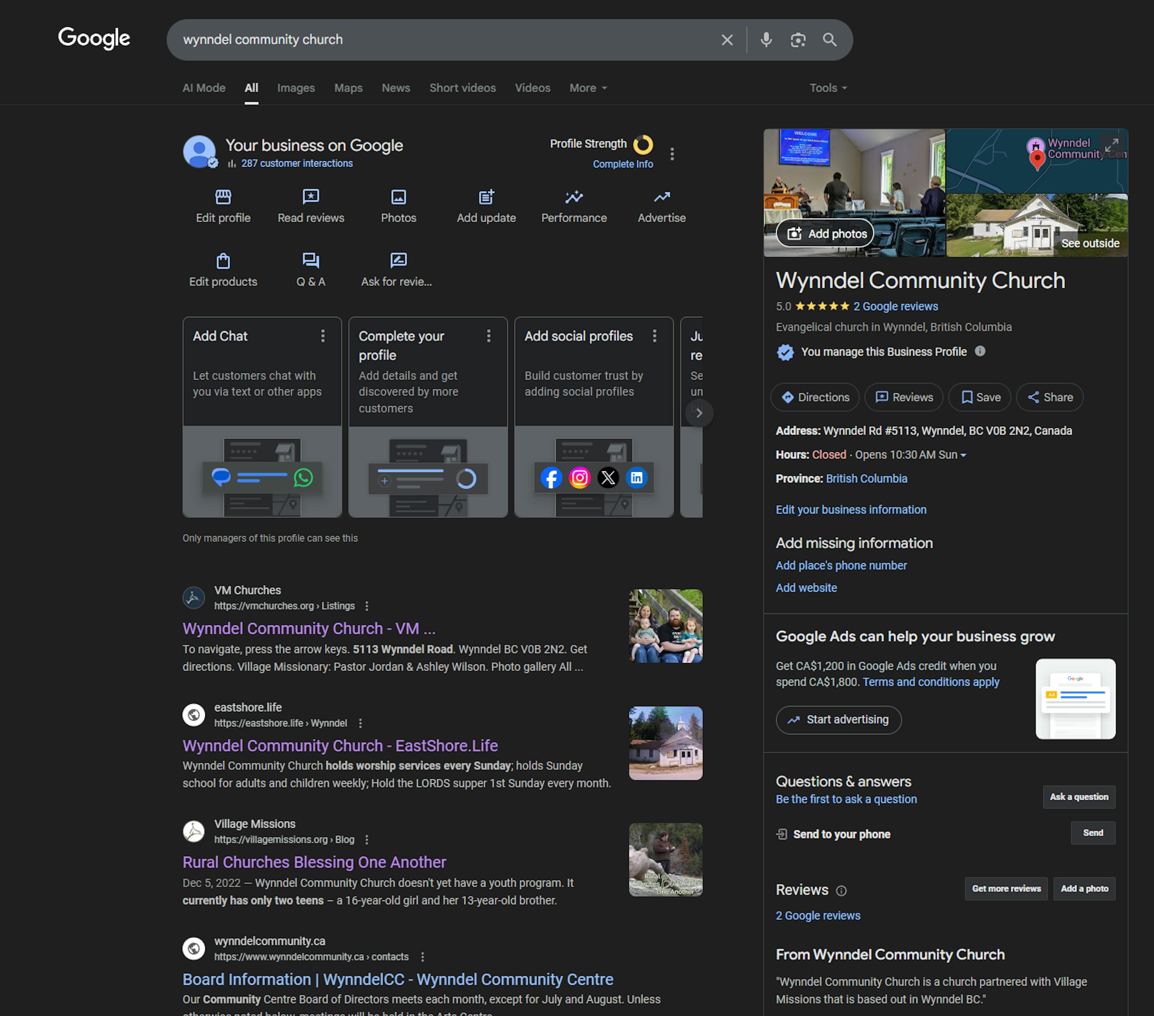Click the Start advertising button
The width and height of the screenshot is (1154, 1016).
[838, 720]
